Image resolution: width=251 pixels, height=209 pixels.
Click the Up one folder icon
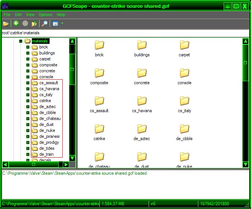[34, 24]
